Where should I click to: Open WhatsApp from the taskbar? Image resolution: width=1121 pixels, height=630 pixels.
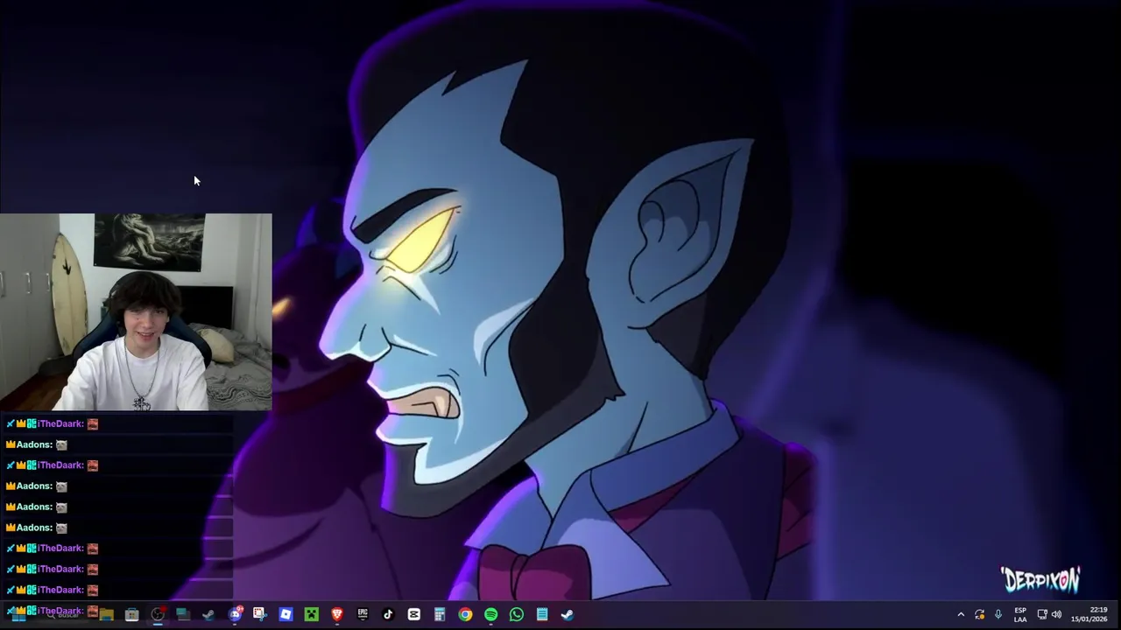coord(517,614)
